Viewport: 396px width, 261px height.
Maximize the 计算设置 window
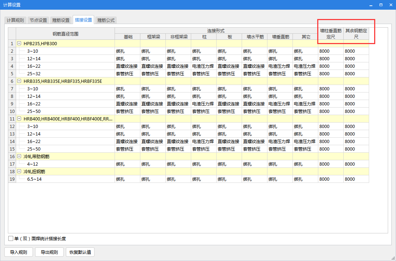[381, 5]
